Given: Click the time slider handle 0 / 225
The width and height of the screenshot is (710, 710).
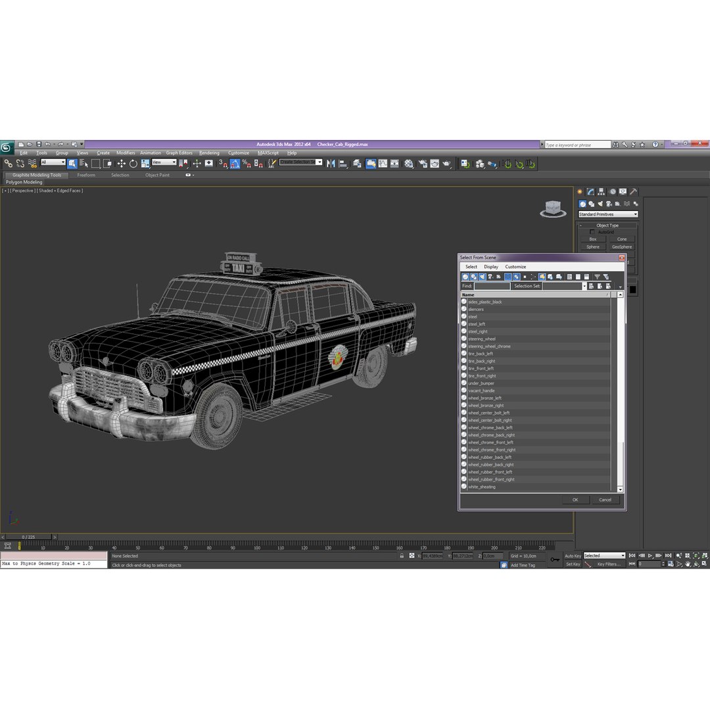Looking at the screenshot, I should coord(28,537).
